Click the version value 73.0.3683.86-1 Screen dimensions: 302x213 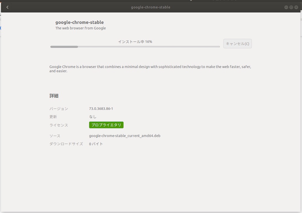pos(101,108)
